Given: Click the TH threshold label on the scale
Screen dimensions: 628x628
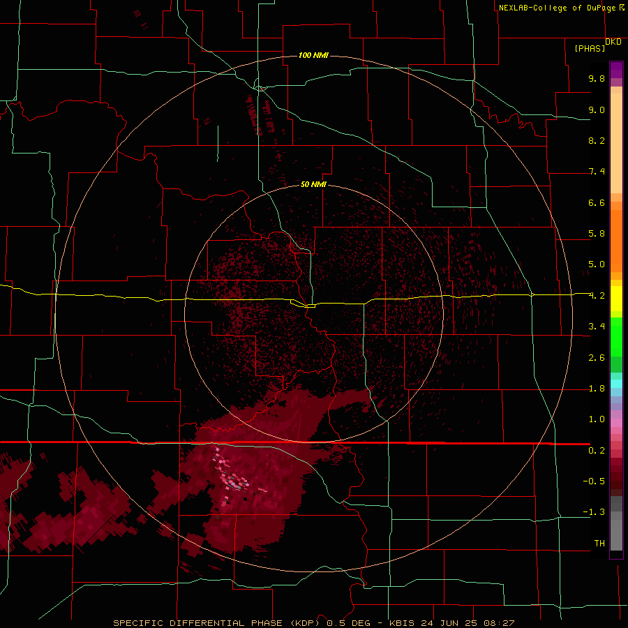Looking at the screenshot, I should coord(599,543).
